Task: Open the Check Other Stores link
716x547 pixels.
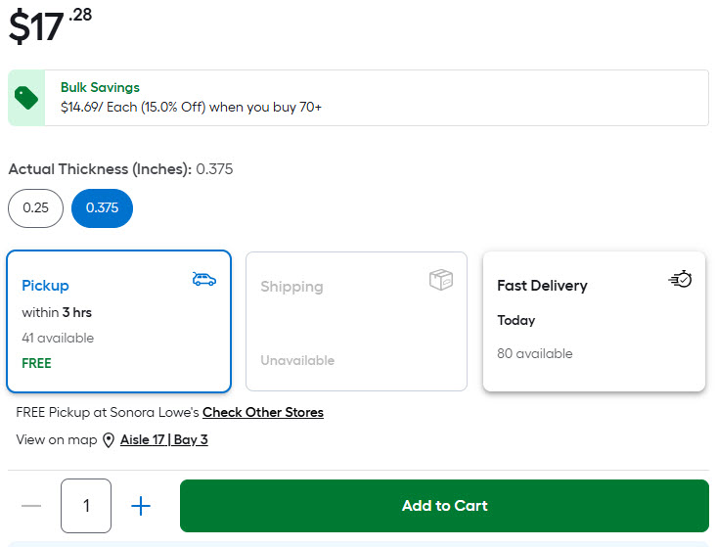Action: click(263, 413)
